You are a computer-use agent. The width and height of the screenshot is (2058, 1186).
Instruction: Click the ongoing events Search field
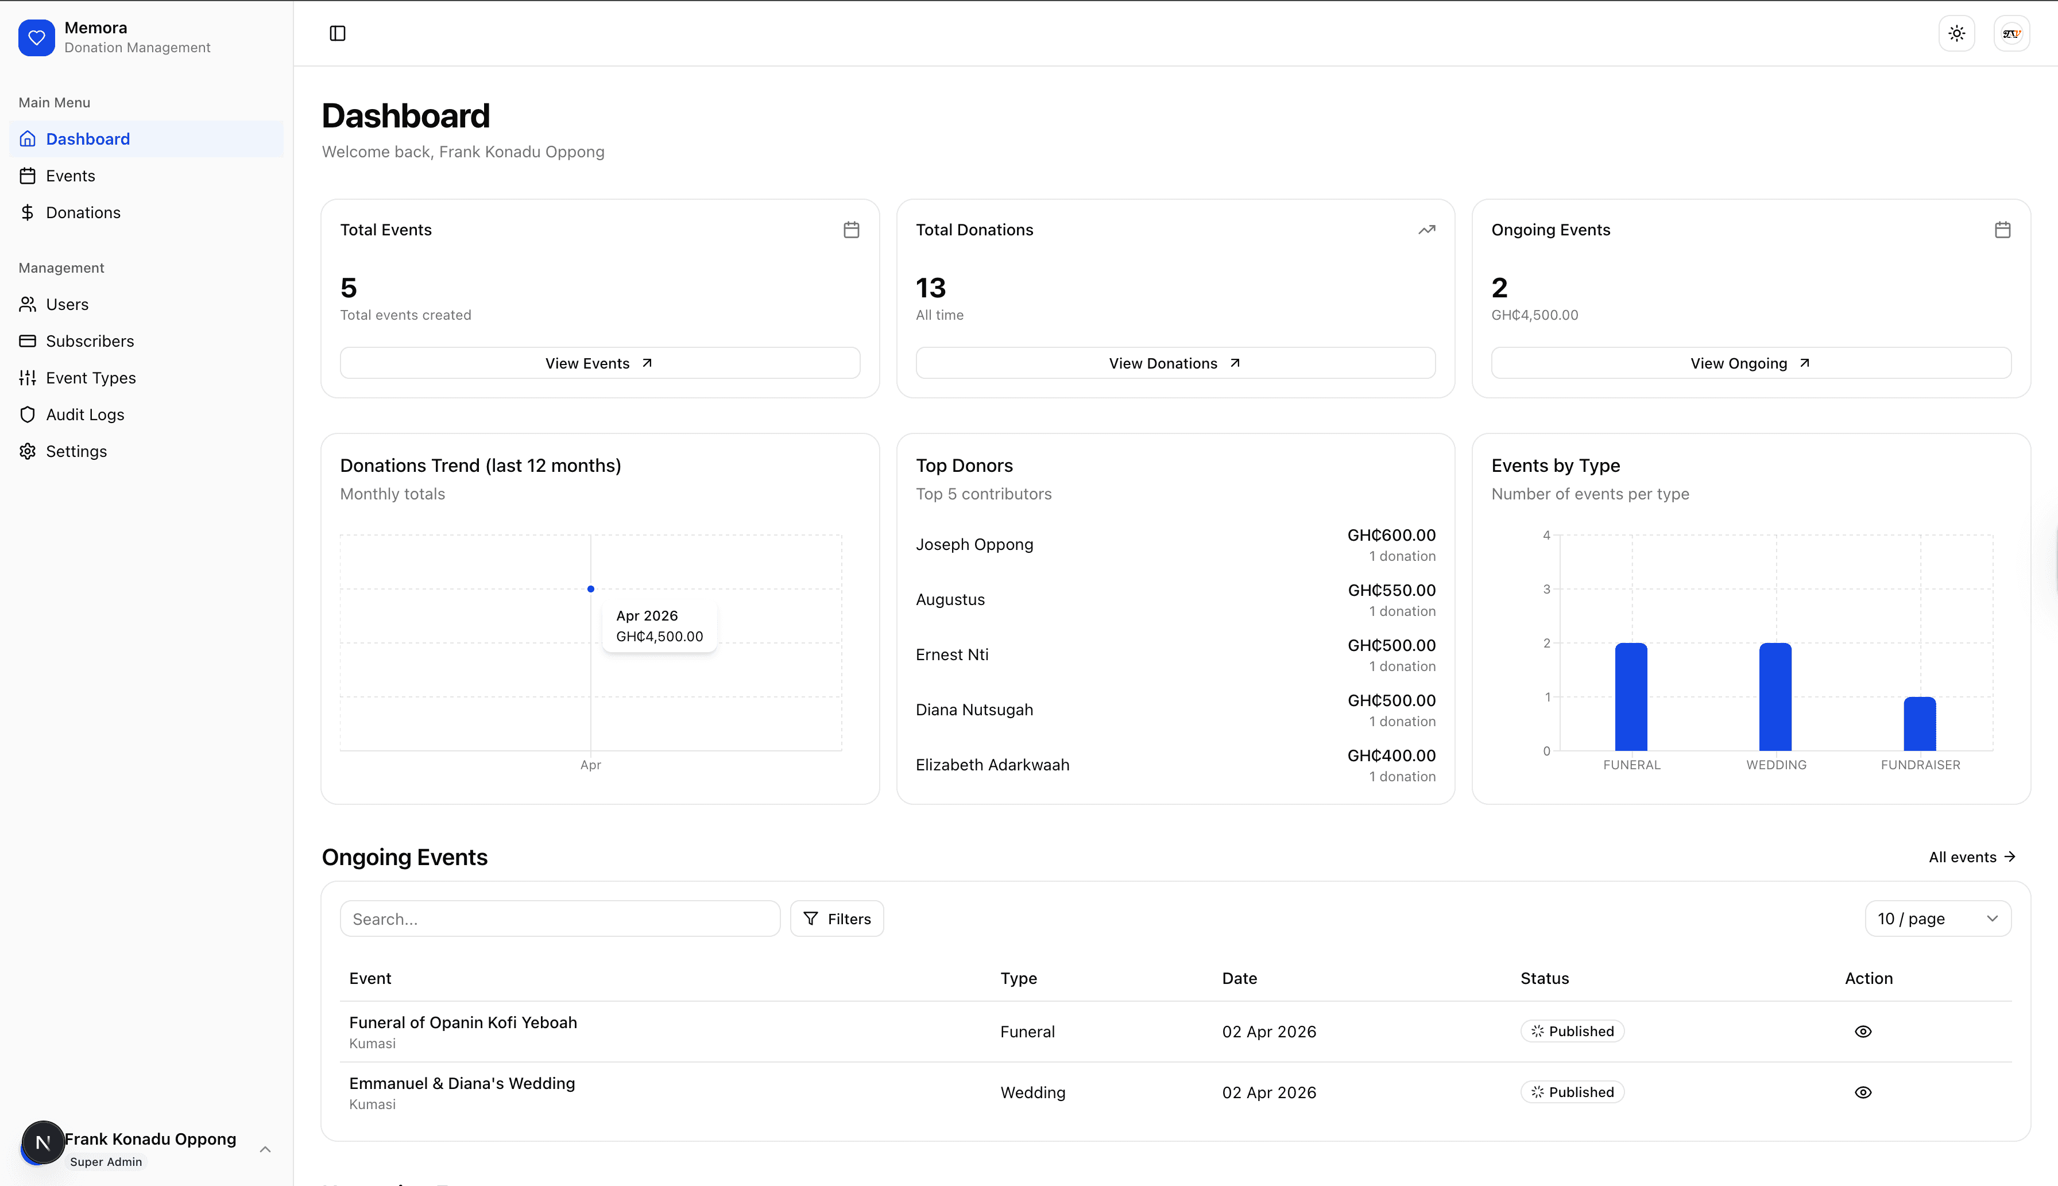560,919
